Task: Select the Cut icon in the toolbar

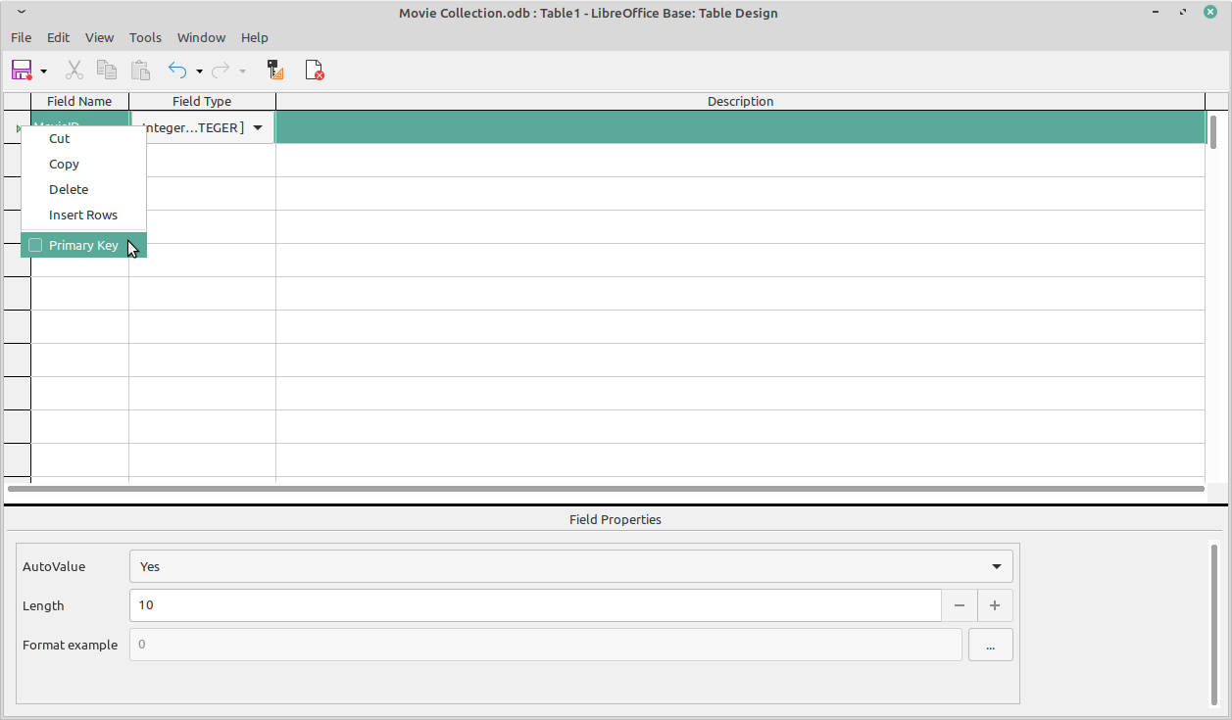Action: click(74, 70)
